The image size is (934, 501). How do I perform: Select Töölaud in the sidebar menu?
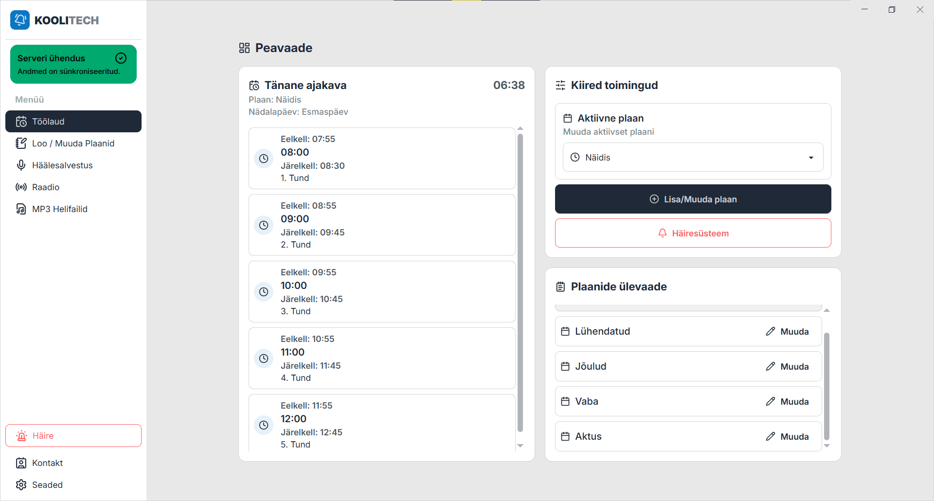(73, 122)
